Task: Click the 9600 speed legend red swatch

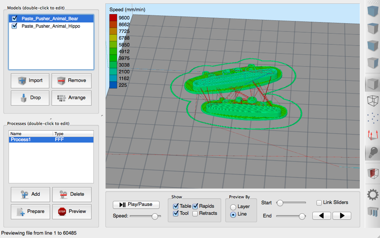Action: 113,18
